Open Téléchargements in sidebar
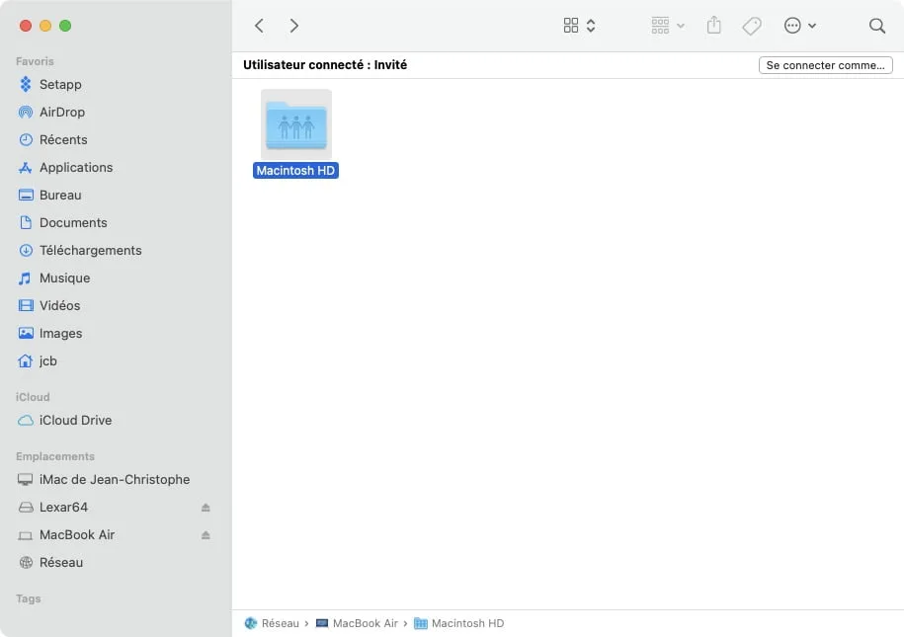This screenshot has width=904, height=637. tap(91, 250)
